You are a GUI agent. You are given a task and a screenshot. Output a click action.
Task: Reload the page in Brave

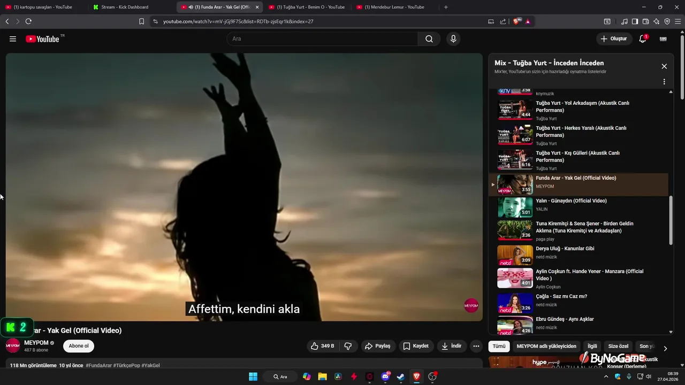28,21
